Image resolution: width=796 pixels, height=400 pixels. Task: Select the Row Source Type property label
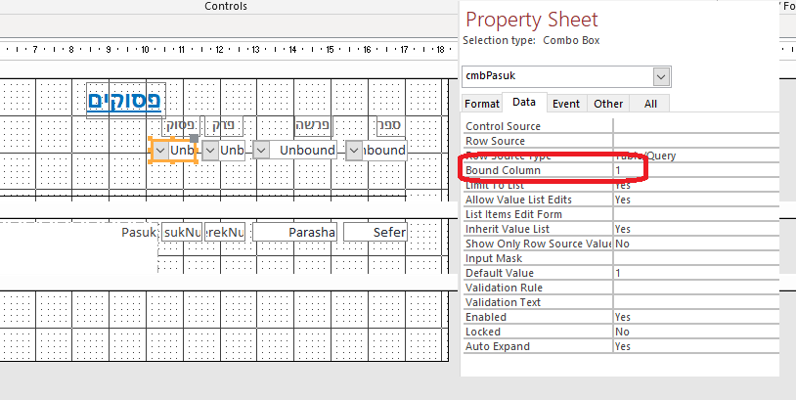point(509,156)
